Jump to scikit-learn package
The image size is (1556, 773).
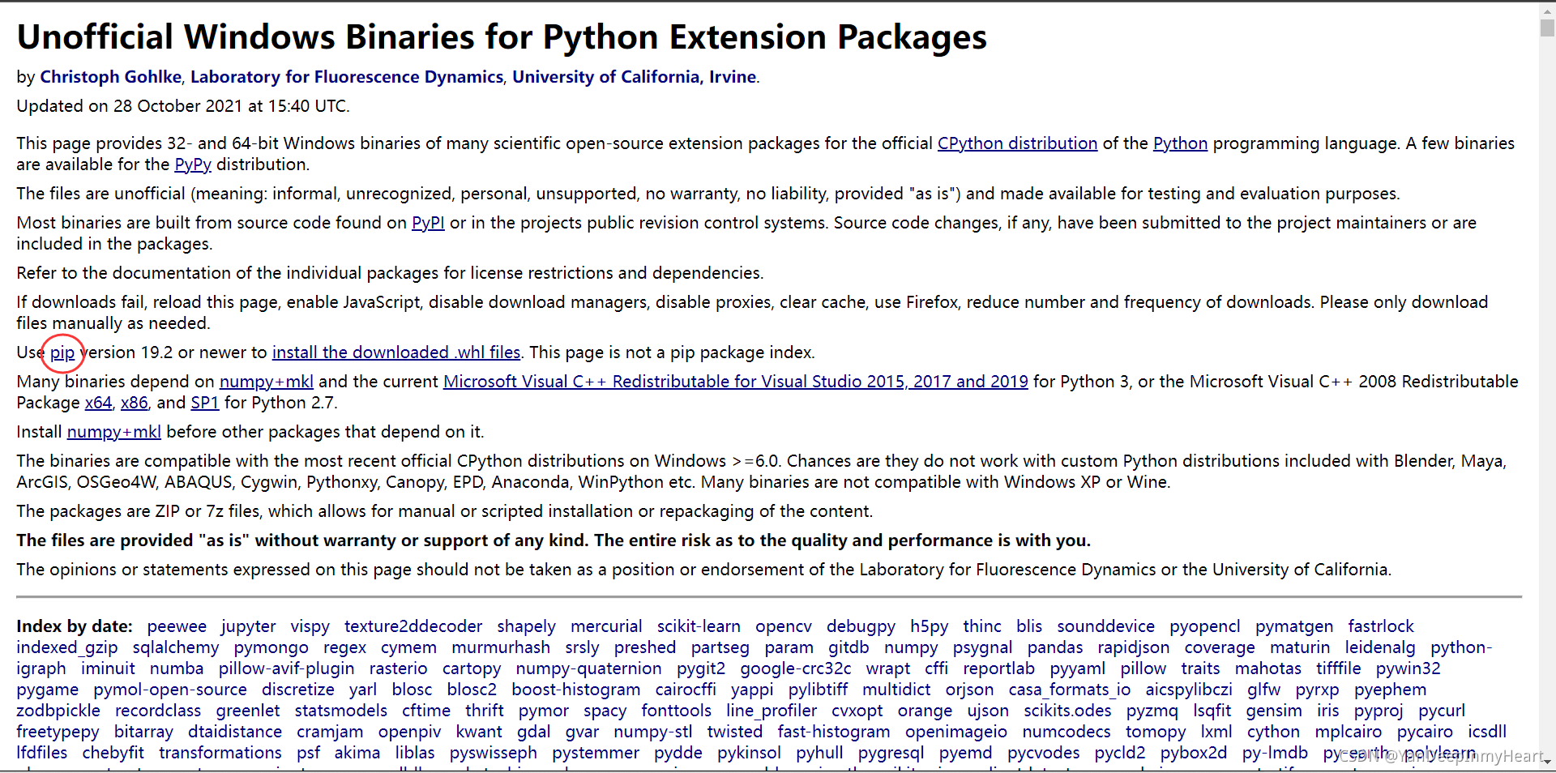point(699,626)
